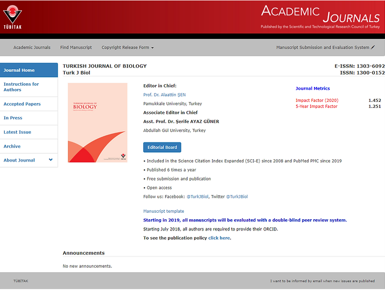Go to In Press in sidebar
The image size is (385, 290).
(29, 118)
